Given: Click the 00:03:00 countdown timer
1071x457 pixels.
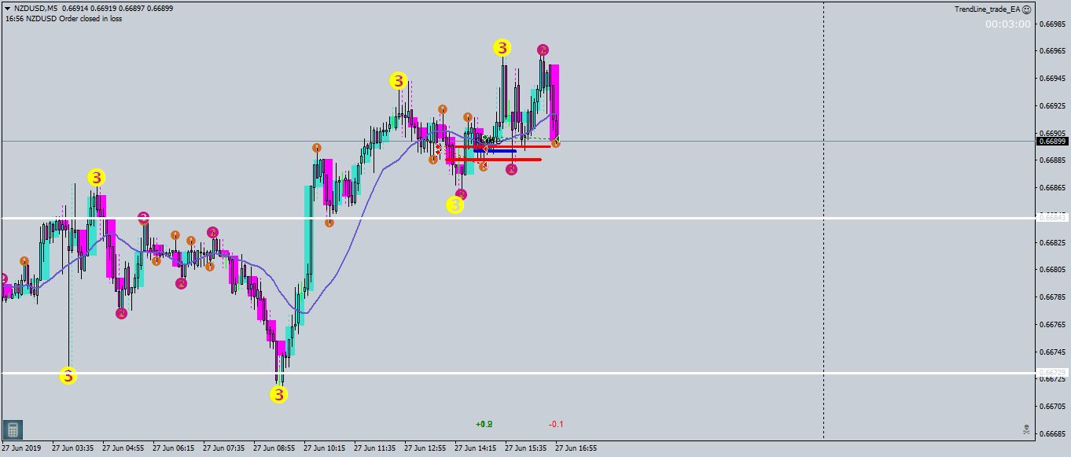Looking at the screenshot, I should pos(1008,24).
